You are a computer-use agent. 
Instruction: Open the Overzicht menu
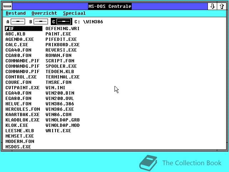(x=44, y=13)
